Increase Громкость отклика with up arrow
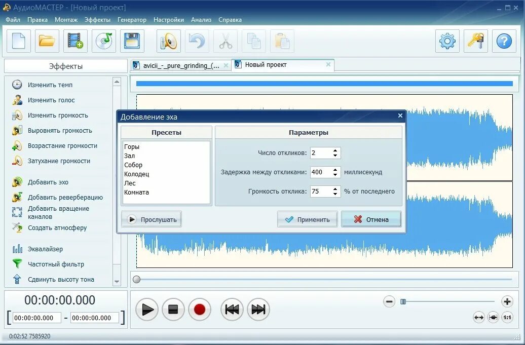Image resolution: width=525 pixels, height=345 pixels. point(335,189)
